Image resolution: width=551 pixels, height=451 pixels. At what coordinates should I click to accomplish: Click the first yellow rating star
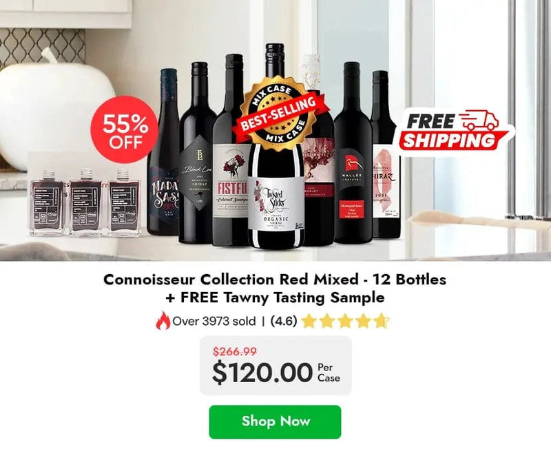pyautogui.click(x=309, y=321)
